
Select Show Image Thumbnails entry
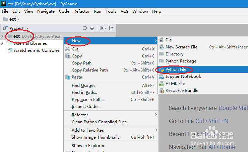pos(111,137)
